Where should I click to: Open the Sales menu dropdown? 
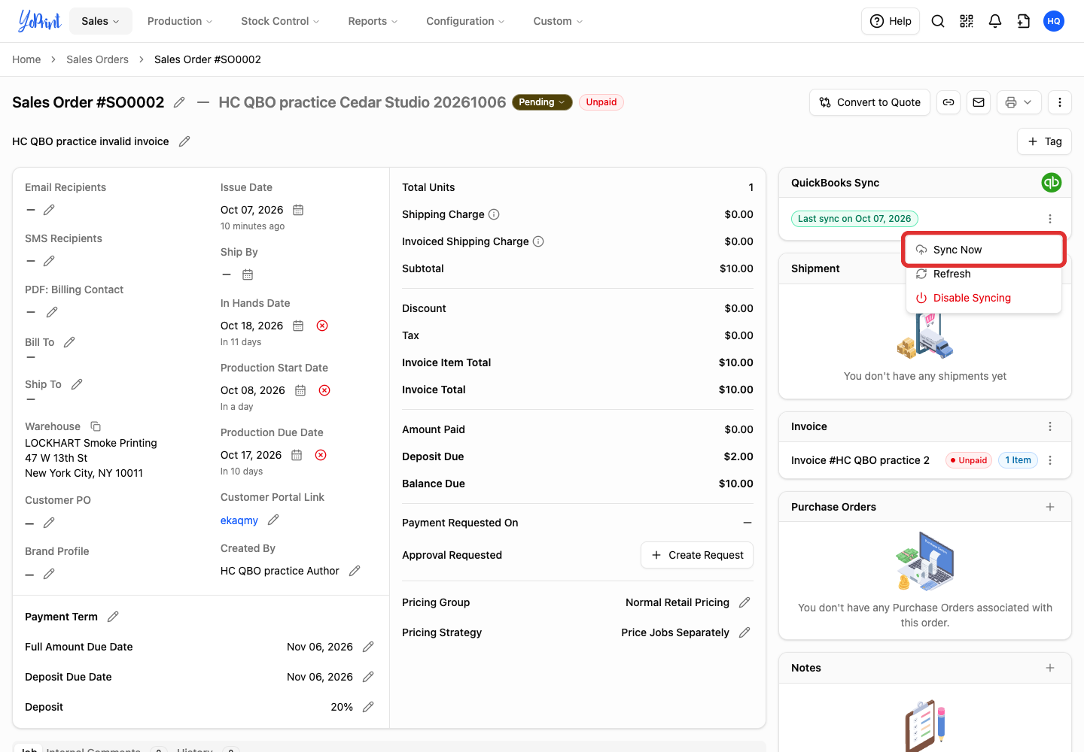[101, 21]
